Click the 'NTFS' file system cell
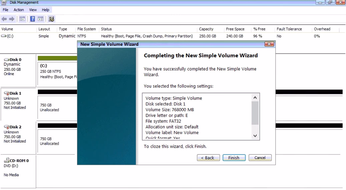 point(82,36)
